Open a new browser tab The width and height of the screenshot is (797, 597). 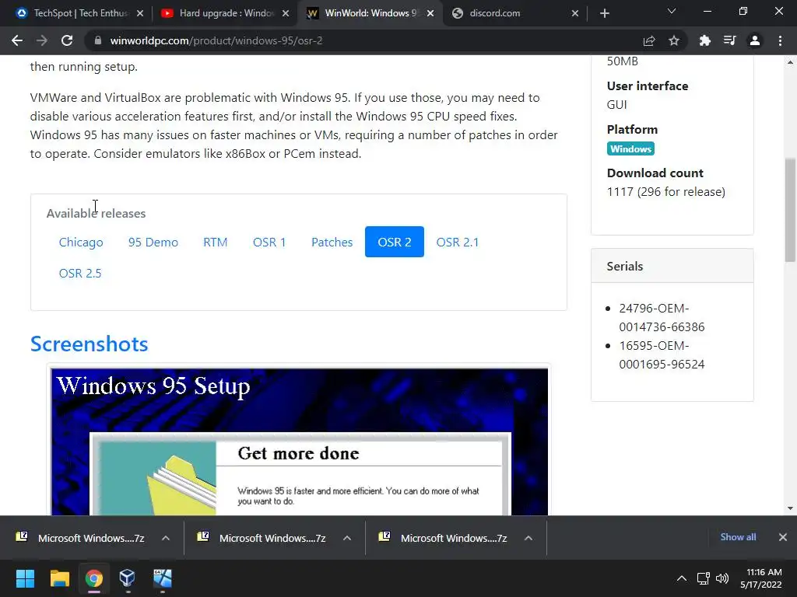[x=604, y=13]
